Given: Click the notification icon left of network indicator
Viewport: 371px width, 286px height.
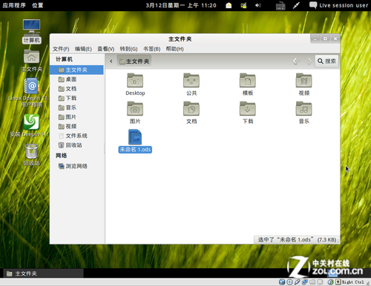Looking at the screenshot, I should click(x=229, y=5).
